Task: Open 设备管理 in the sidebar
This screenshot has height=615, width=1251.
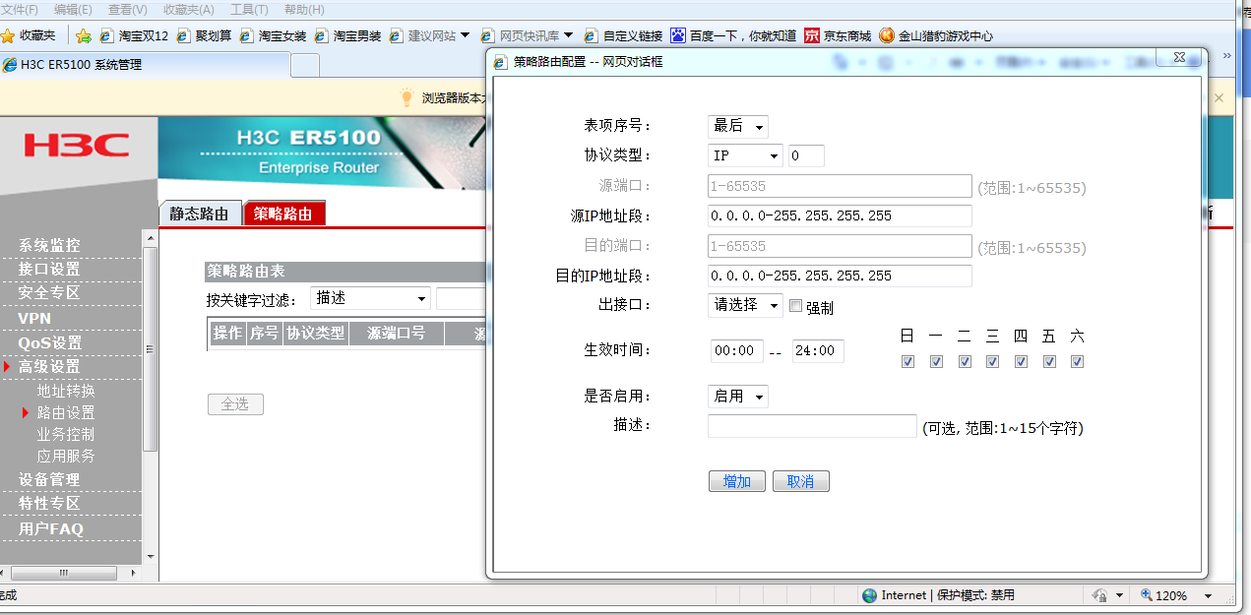Action: pos(49,479)
